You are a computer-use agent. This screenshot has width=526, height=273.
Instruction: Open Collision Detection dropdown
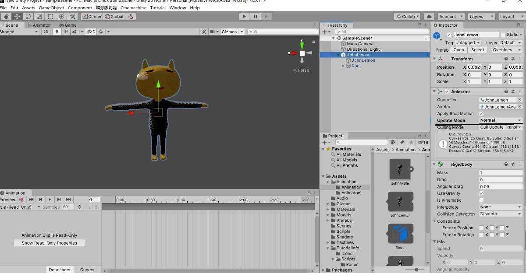click(x=501, y=214)
